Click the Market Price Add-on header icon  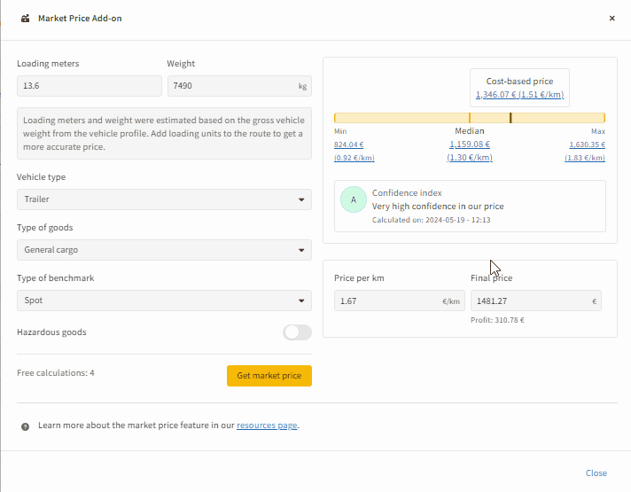[x=26, y=18]
